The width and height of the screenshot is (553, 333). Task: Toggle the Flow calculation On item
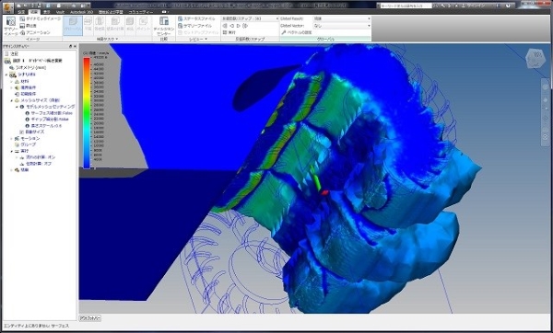(38, 157)
